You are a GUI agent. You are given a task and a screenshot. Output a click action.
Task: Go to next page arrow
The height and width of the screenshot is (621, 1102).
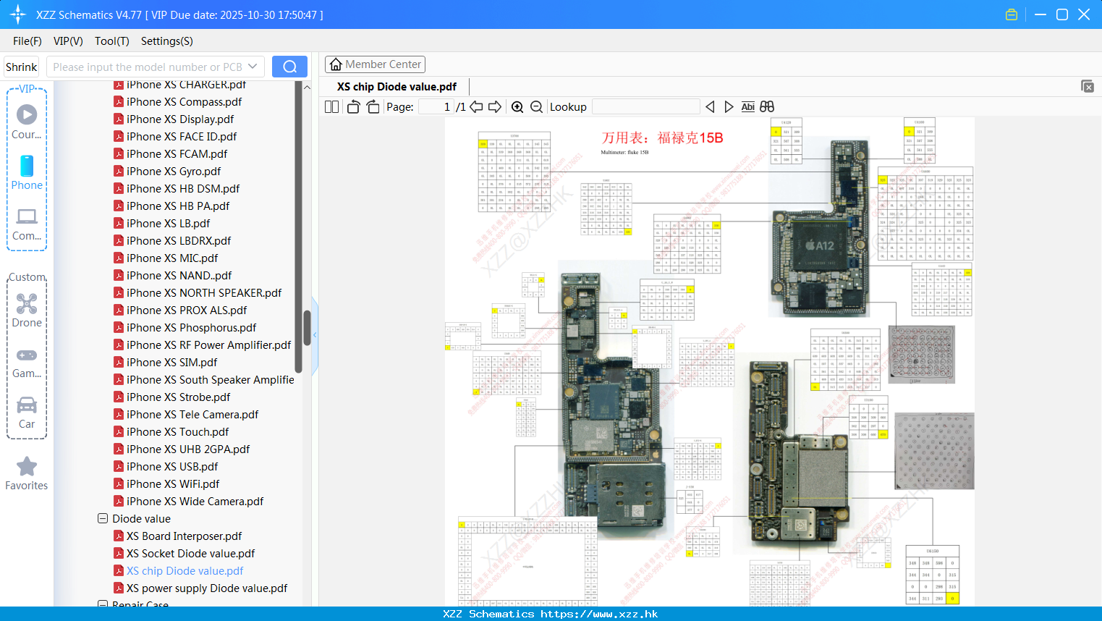coord(495,107)
